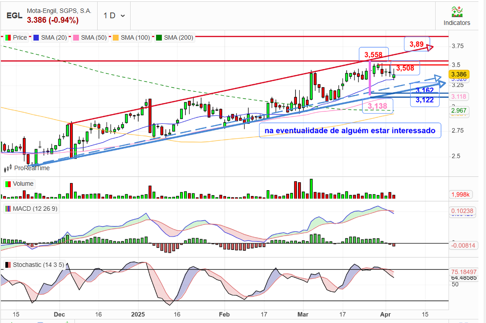Image resolution: width=486 pixels, height=323 pixels.
Task: Click the Feb date axis label
Action: 224,315
